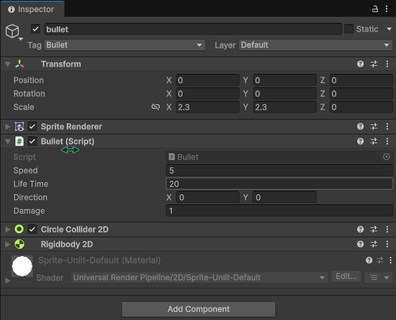
Task: Open Circle Collider 2D preset icon
Action: coord(374,229)
